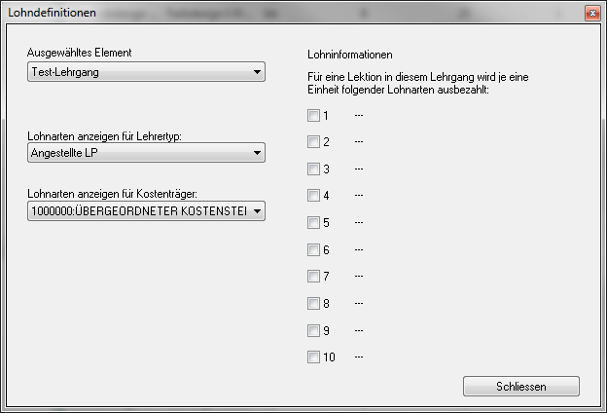607x413 pixels.
Task: Select checkbox labeled 5
Action: coord(313,223)
